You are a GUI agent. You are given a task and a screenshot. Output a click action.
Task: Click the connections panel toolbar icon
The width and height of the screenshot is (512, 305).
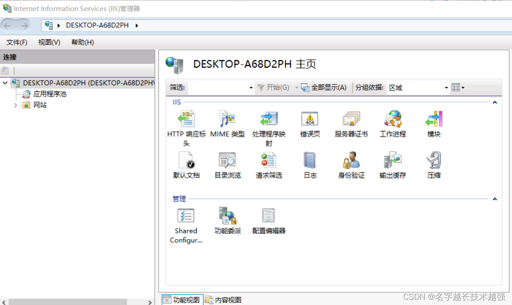coord(5,70)
